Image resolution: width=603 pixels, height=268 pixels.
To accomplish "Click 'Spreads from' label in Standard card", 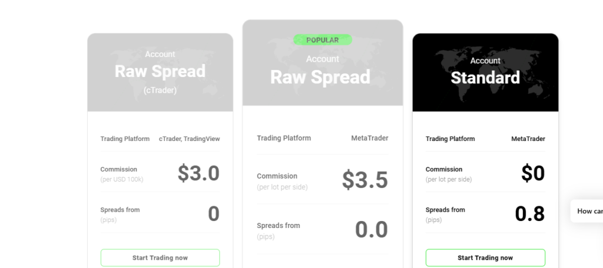I will [x=445, y=210].
